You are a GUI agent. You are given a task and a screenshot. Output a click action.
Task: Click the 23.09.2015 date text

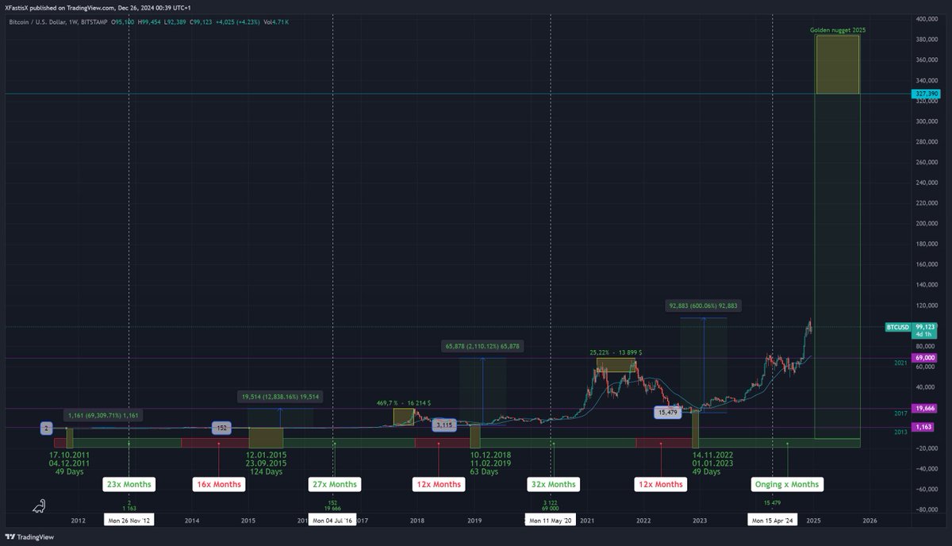click(266, 463)
